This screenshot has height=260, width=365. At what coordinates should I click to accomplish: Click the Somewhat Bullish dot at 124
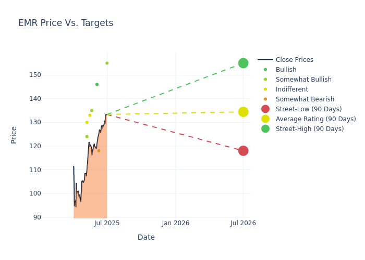tap(87, 137)
